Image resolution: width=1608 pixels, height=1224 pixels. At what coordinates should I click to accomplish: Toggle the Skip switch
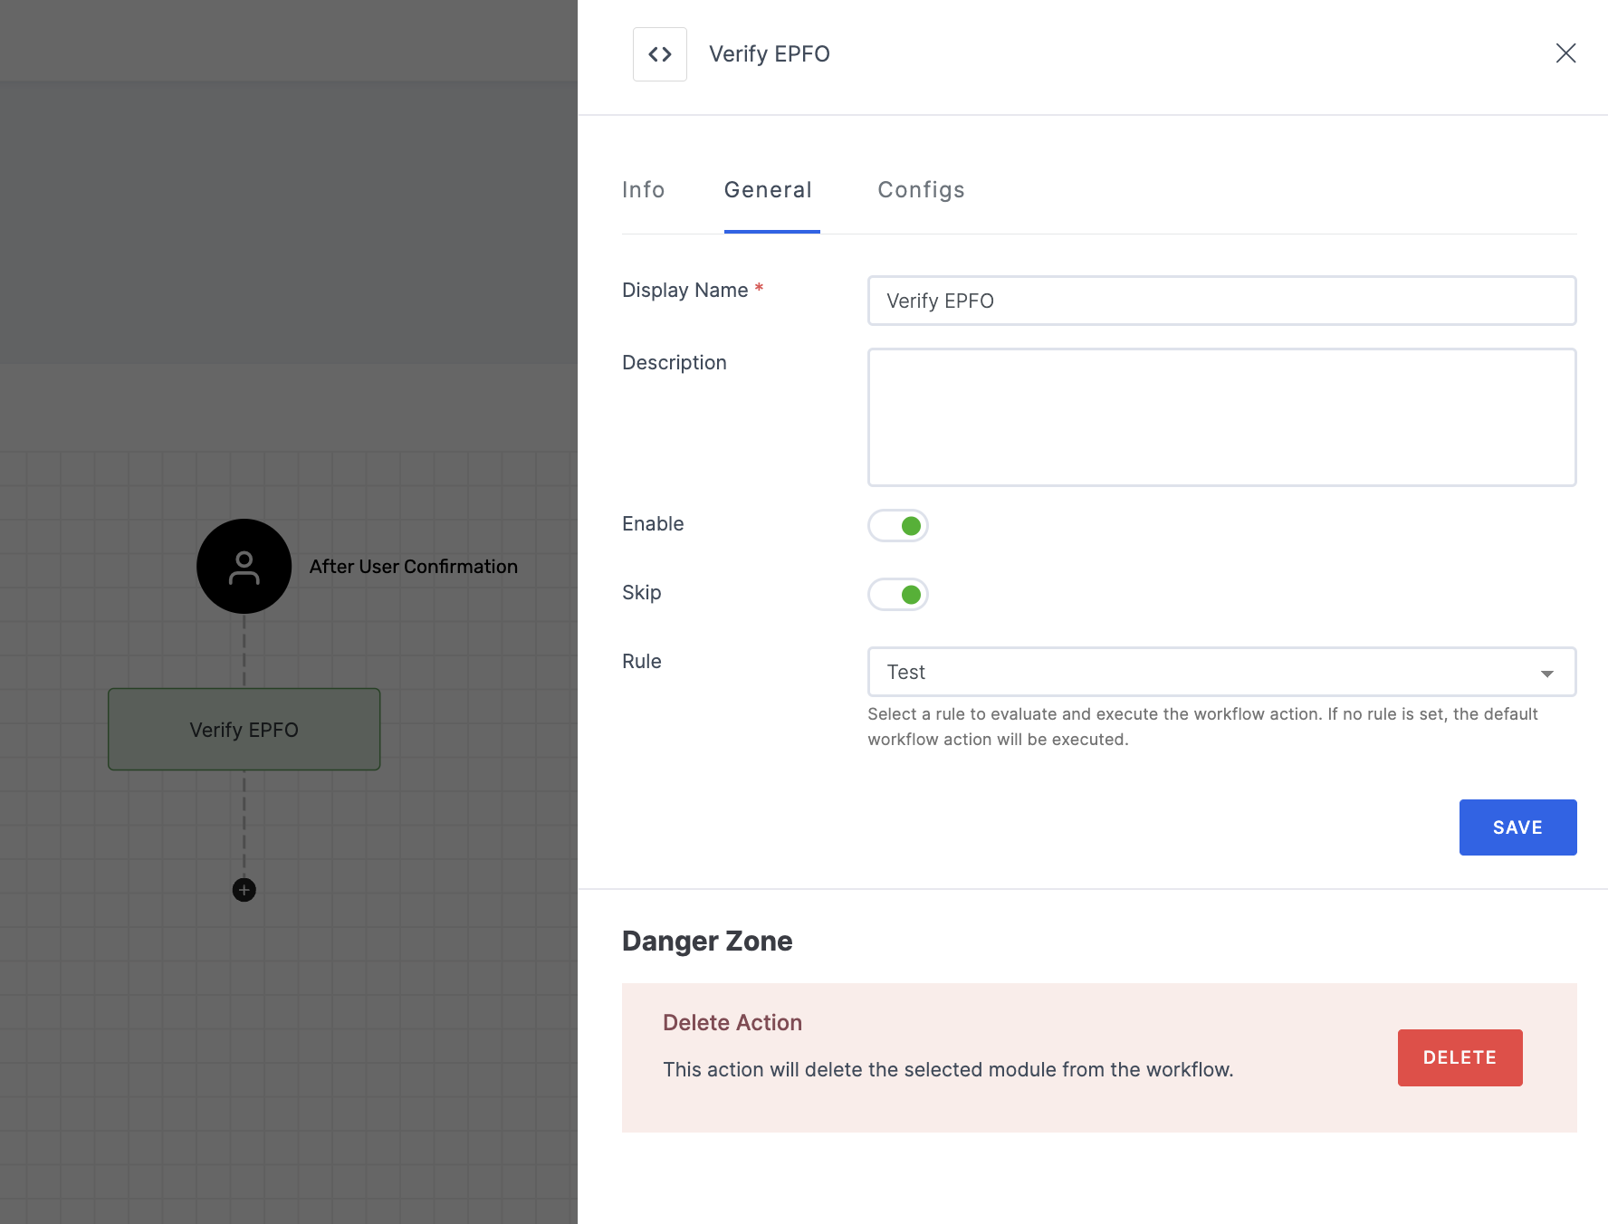pyautogui.click(x=898, y=595)
